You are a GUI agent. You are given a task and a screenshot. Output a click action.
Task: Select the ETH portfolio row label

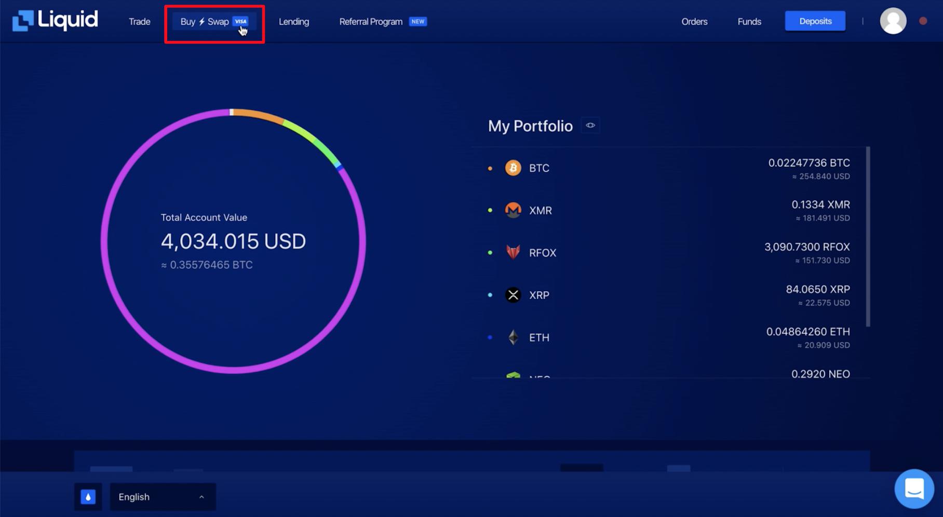(539, 338)
